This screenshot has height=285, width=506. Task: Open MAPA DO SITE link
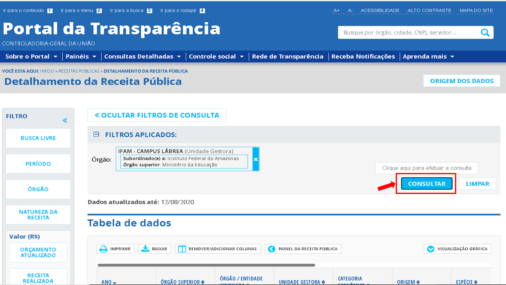click(x=476, y=10)
